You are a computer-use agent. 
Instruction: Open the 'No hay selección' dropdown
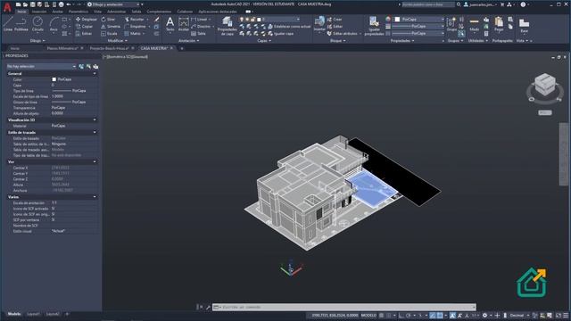coord(42,67)
